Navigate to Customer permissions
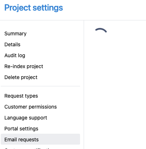The height and width of the screenshot is (149, 146). 30,107
